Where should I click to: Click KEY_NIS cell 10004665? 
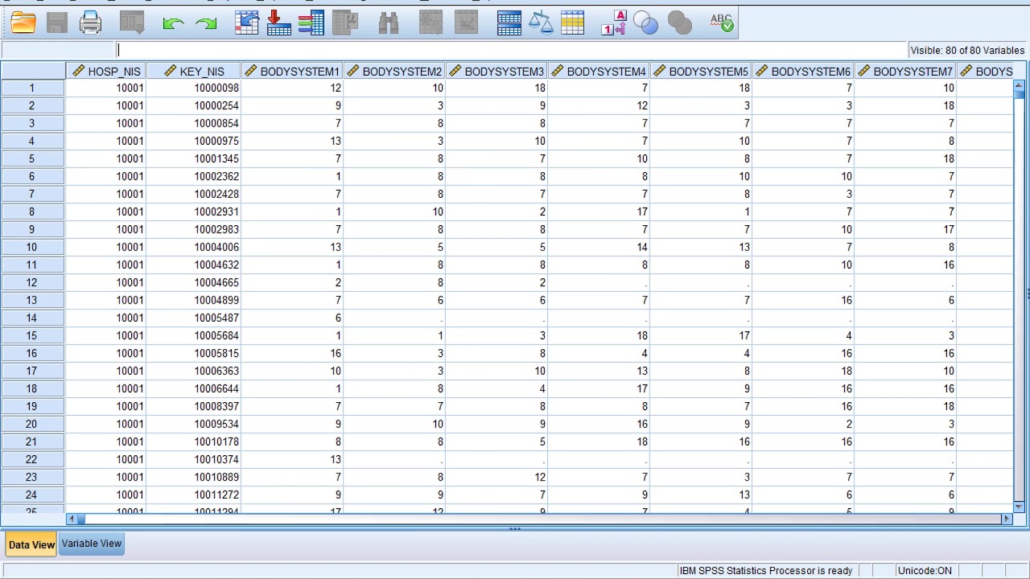click(x=194, y=282)
